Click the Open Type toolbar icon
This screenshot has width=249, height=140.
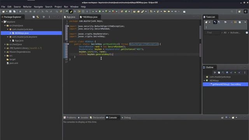pos(134,11)
